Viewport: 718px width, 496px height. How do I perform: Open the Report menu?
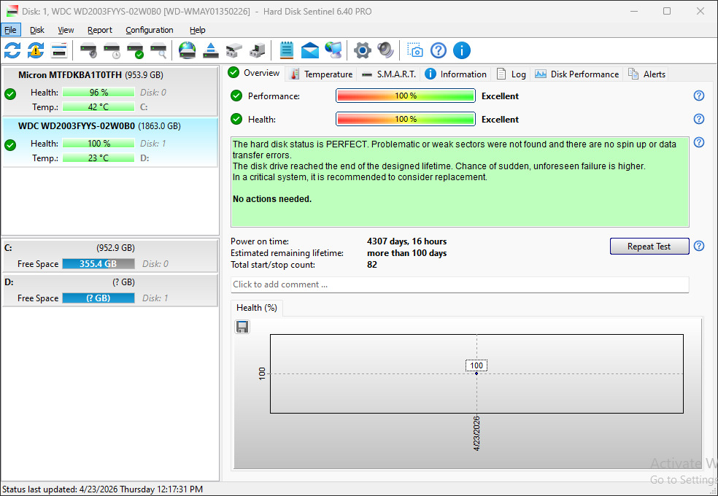click(x=100, y=30)
